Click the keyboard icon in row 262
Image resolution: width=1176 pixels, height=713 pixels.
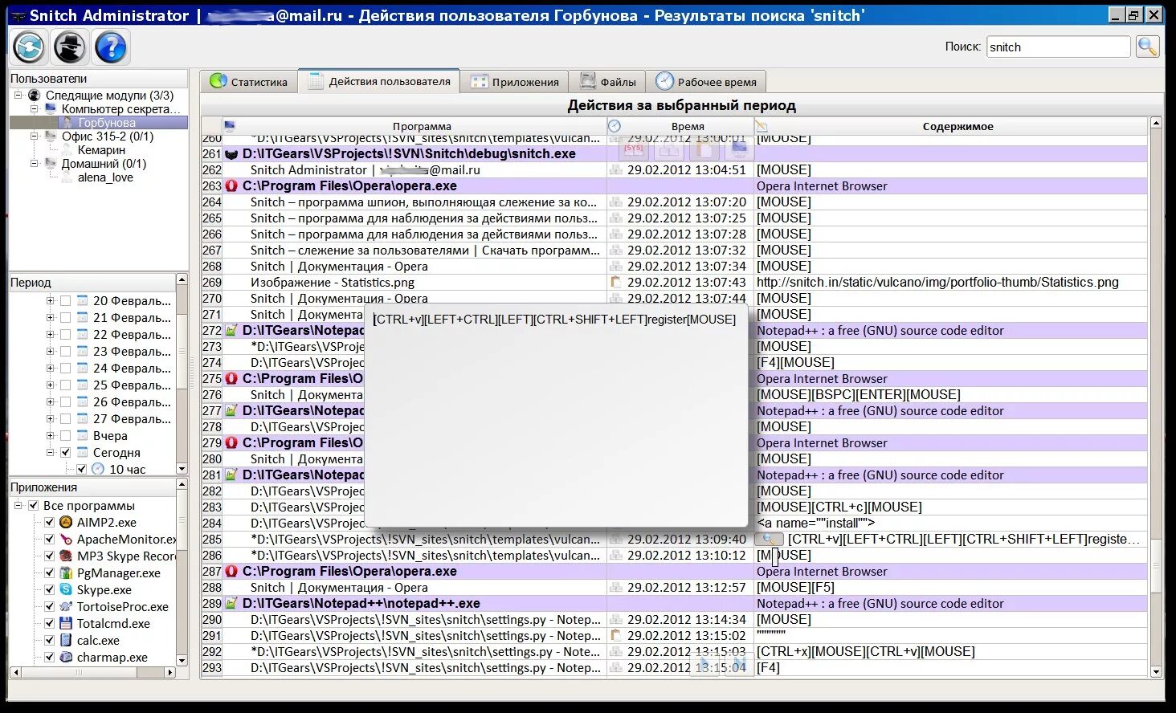tap(616, 169)
